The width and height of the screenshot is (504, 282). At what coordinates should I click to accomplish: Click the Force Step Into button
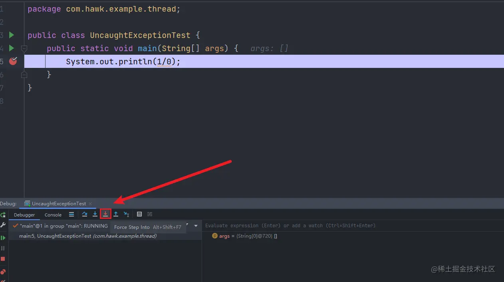[105, 214]
